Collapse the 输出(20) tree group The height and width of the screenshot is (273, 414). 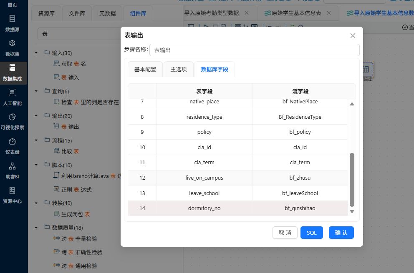[36, 115]
